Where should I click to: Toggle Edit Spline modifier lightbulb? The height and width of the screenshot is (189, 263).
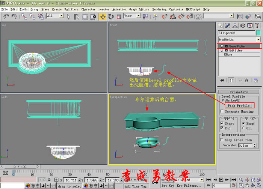222,50
